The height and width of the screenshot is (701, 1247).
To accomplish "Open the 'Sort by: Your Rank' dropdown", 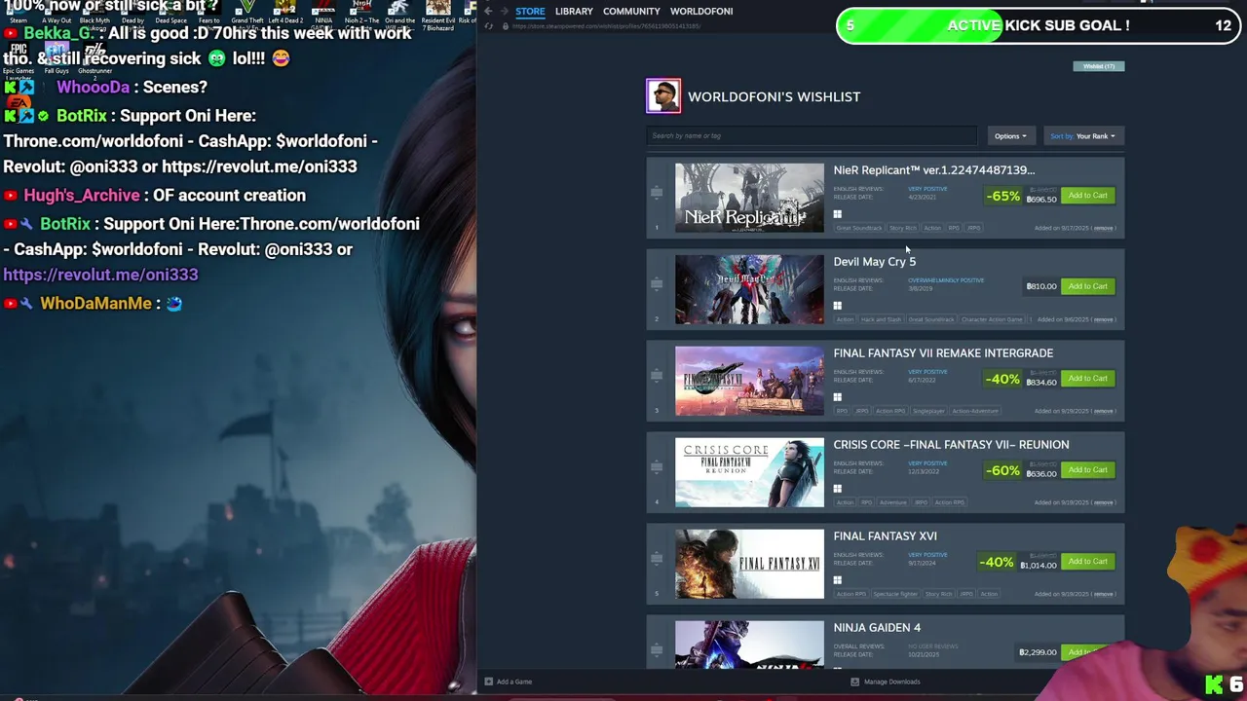I will [x=1082, y=136].
